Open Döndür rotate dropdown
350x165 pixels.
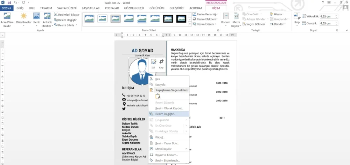(278, 24)
